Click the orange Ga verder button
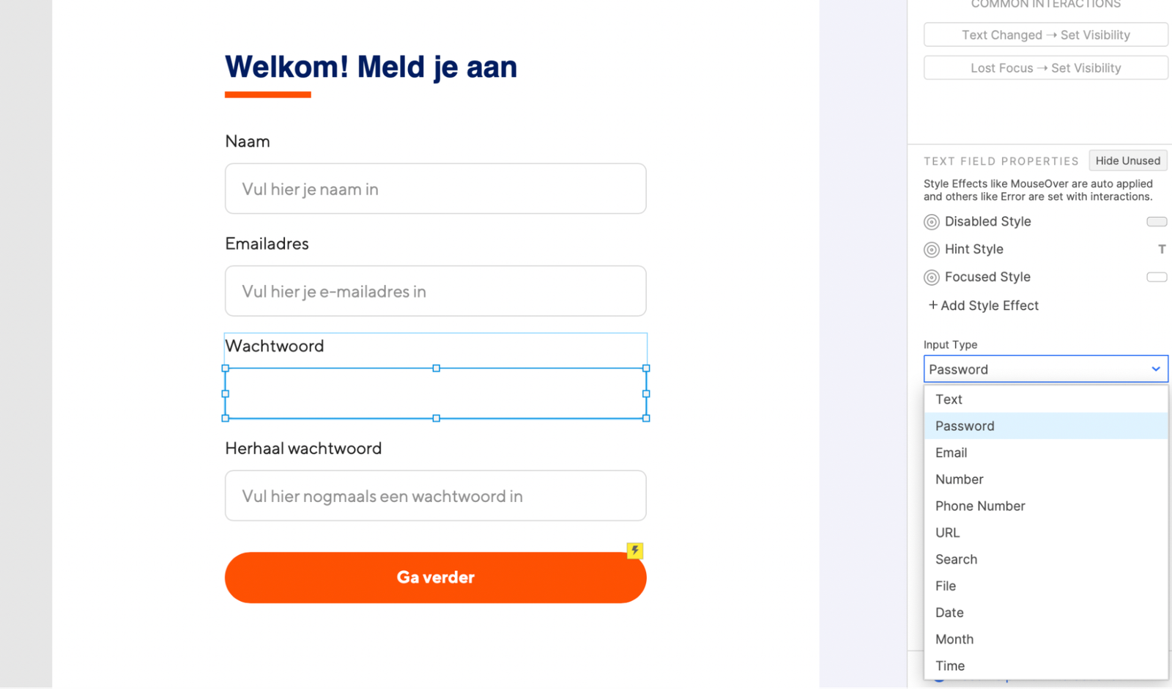This screenshot has height=689, width=1172. 435,577
